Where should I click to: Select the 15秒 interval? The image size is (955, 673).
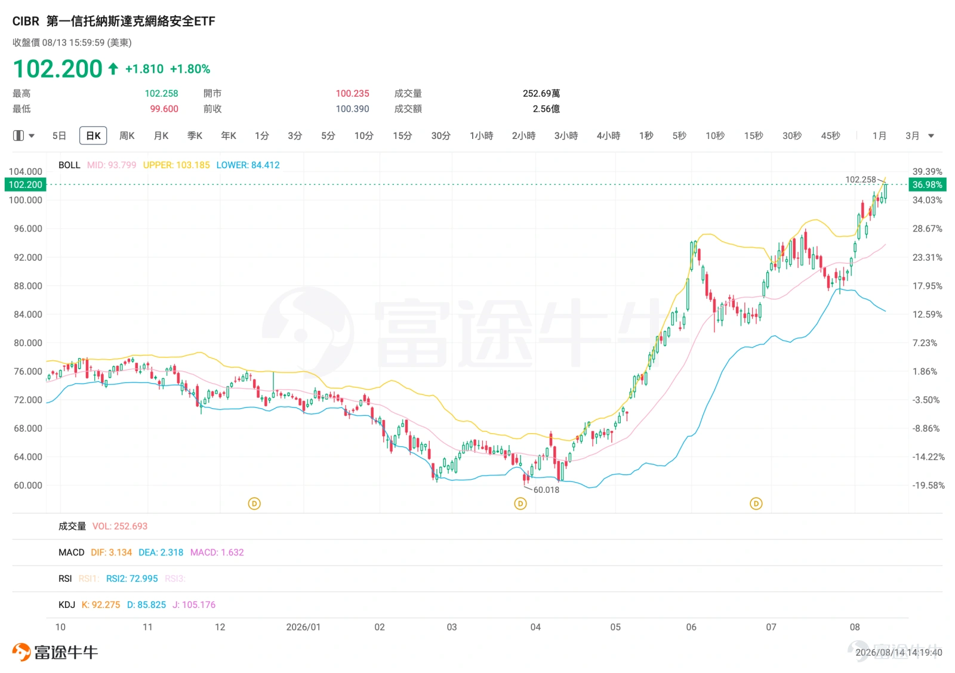pyautogui.click(x=754, y=136)
